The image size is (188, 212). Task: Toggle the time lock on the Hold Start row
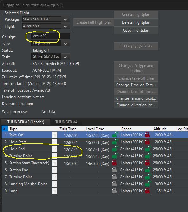(115, 142)
